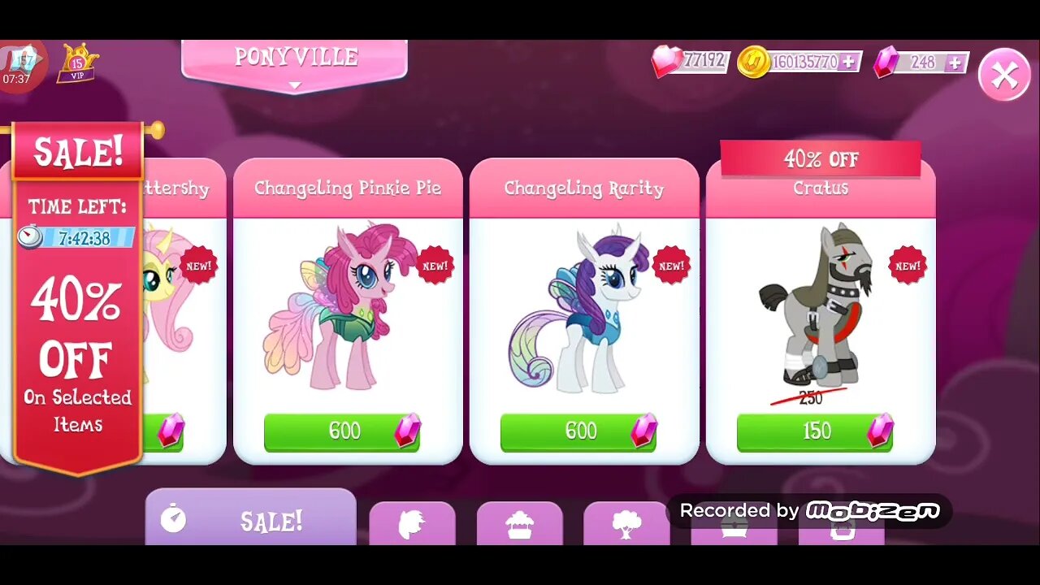Select the Changeling Rarity pony image

coord(578,309)
